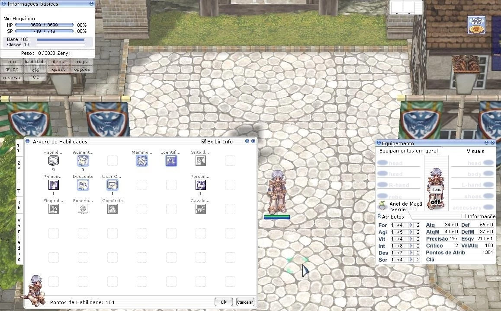Select the Habilid... skill icon
The width and height of the screenshot is (501, 311).
tap(53, 161)
